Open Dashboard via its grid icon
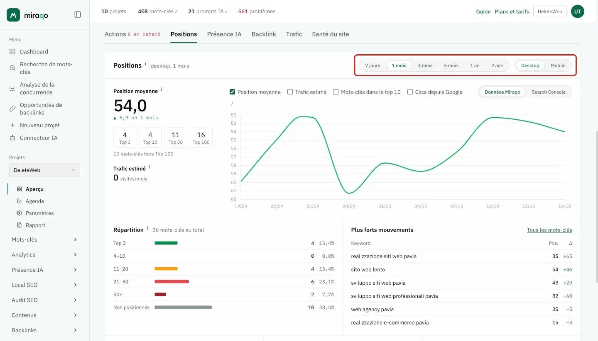Screen dimensions: 598x341 (12, 52)
